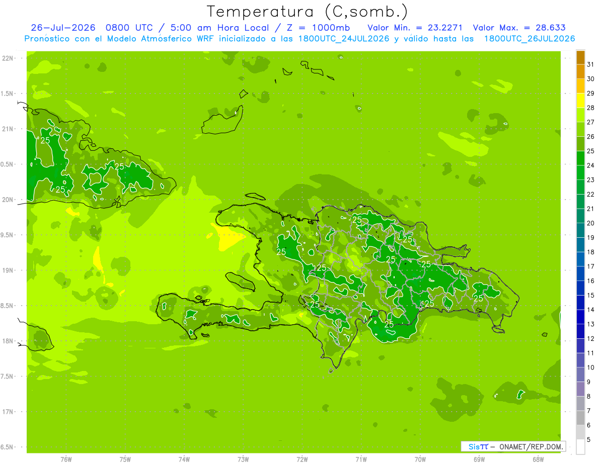Click the '21N' latitude axis label
This screenshot has width=604, height=466.
tap(9, 129)
